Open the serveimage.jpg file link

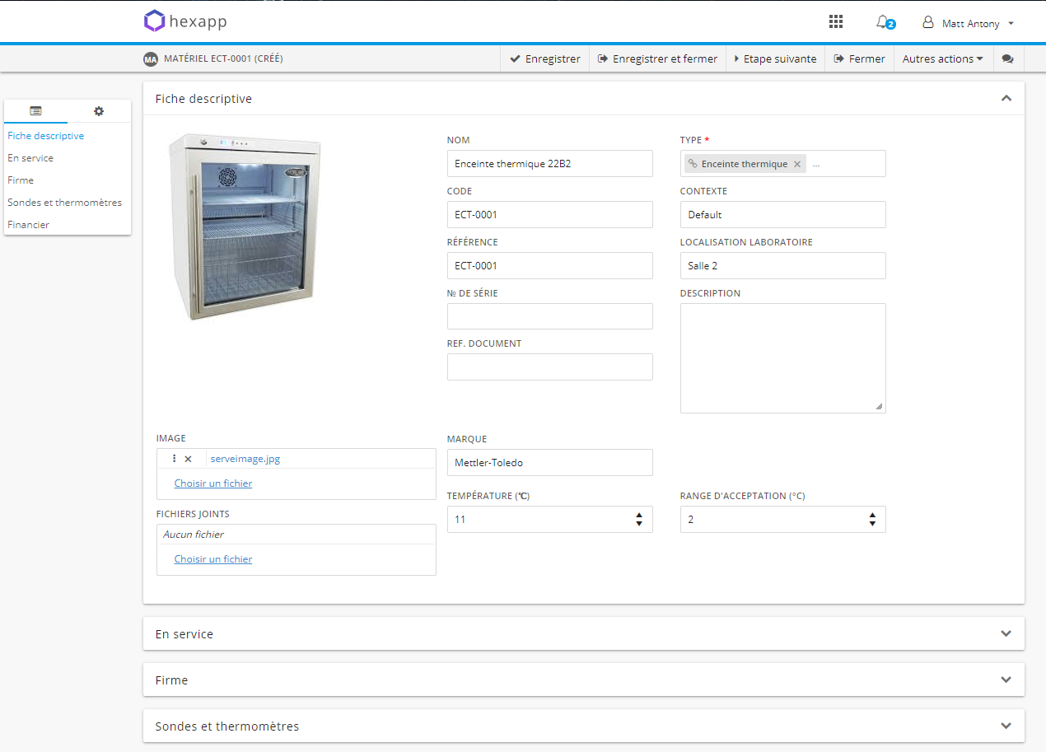[x=245, y=459]
